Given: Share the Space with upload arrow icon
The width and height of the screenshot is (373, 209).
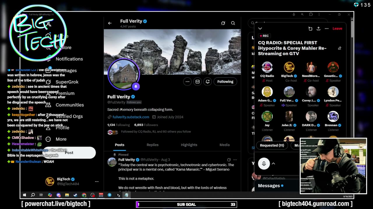Looking at the screenshot, I should tap(319, 28).
